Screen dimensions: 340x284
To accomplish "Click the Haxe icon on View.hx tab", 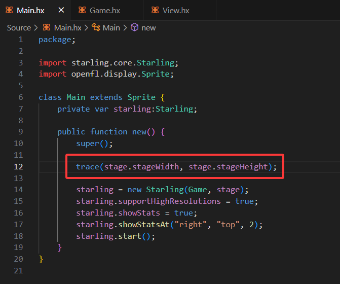I will [155, 10].
